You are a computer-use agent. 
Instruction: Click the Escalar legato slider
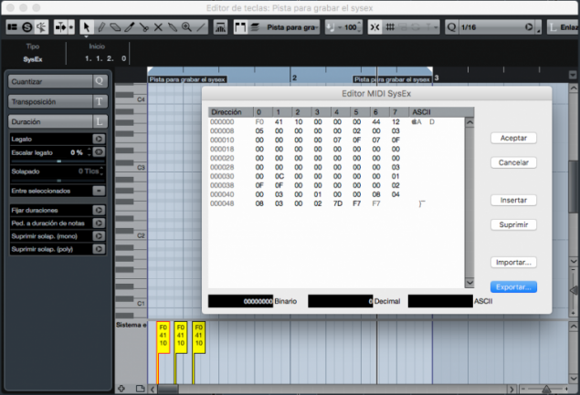58,160
